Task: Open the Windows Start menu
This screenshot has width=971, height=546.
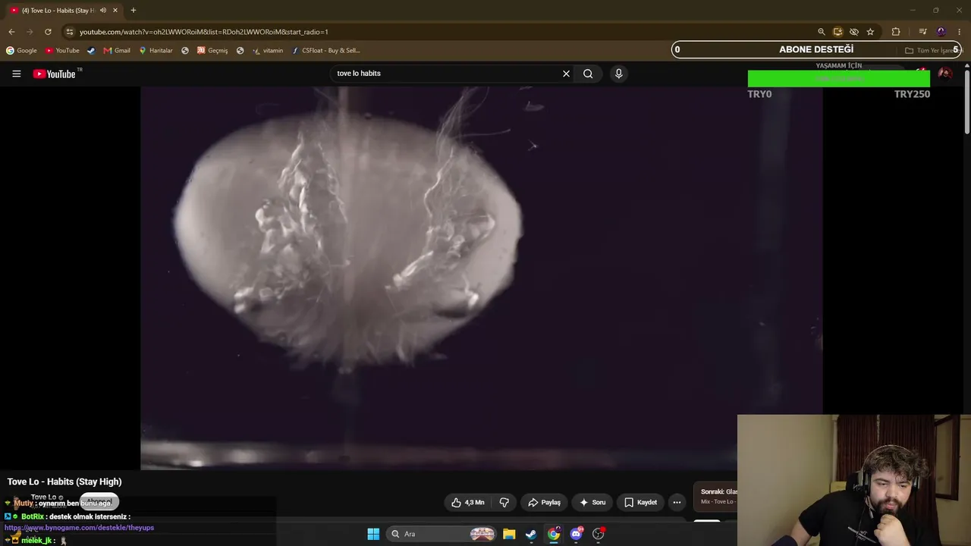Action: (373, 534)
